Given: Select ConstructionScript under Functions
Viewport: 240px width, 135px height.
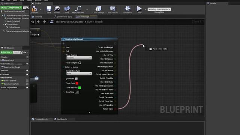Looking at the screenshot, I should click(12, 67).
